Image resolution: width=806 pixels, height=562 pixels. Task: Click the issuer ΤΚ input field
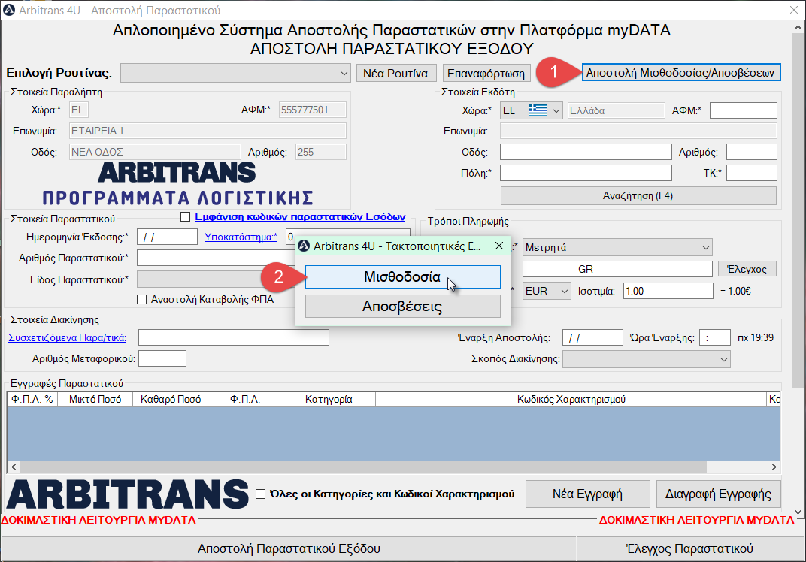pyautogui.click(x=752, y=173)
